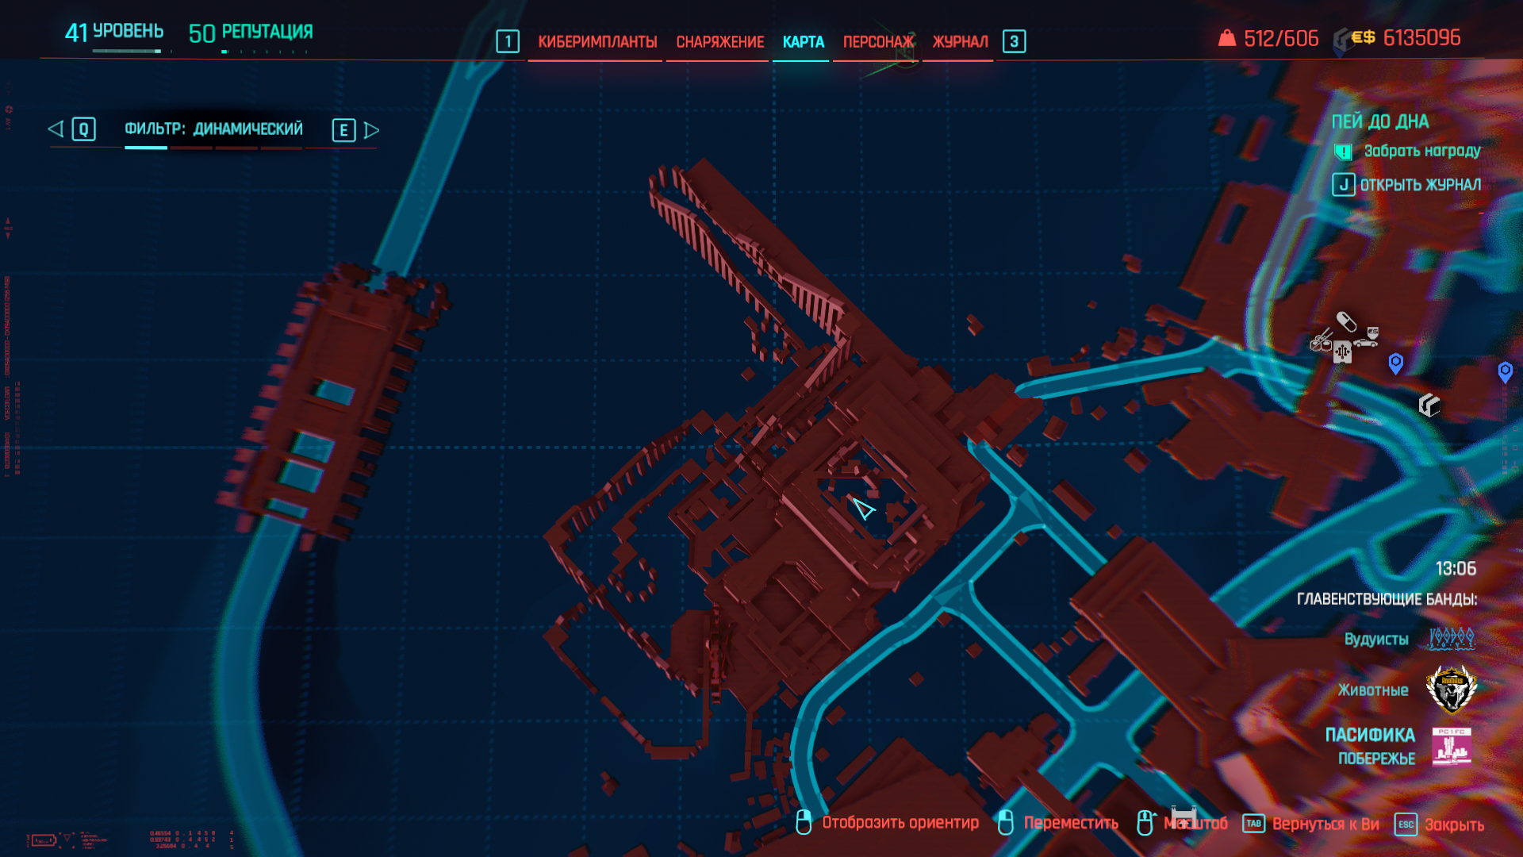The height and width of the screenshot is (857, 1523).
Task: Click the Закрыть button
Action: click(1454, 825)
